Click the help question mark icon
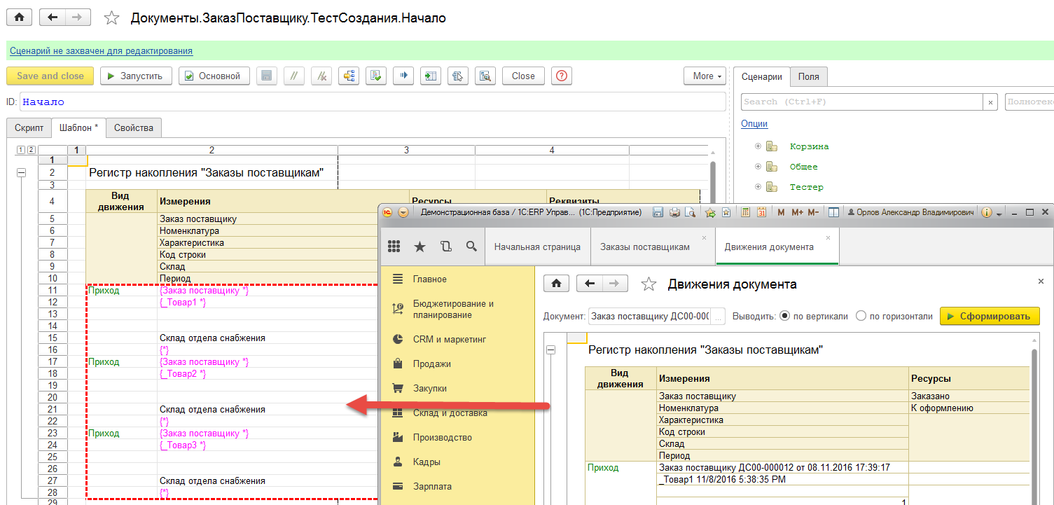Image resolution: width=1054 pixels, height=505 pixels. point(562,76)
